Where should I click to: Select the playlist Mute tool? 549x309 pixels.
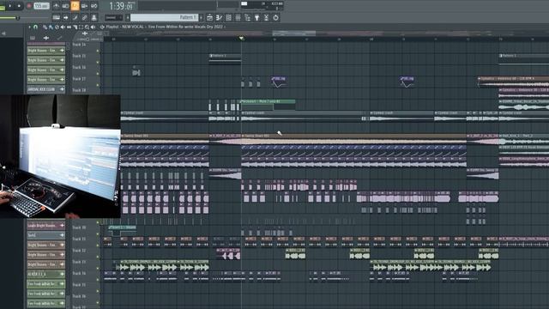[63, 27]
